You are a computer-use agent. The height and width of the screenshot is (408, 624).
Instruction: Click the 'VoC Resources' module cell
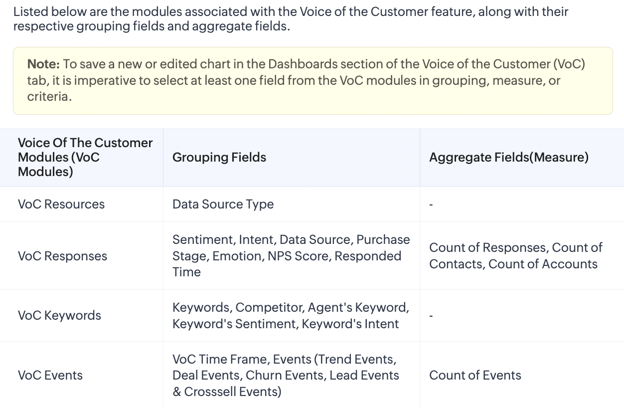click(x=61, y=204)
